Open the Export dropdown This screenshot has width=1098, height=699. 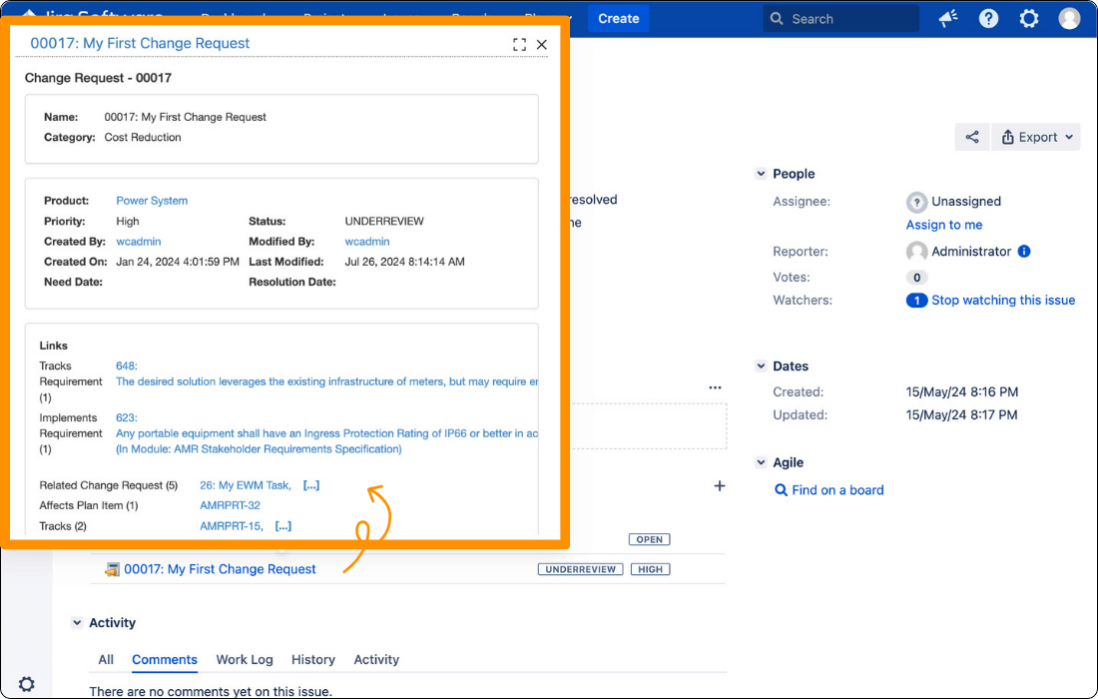pyautogui.click(x=1036, y=136)
